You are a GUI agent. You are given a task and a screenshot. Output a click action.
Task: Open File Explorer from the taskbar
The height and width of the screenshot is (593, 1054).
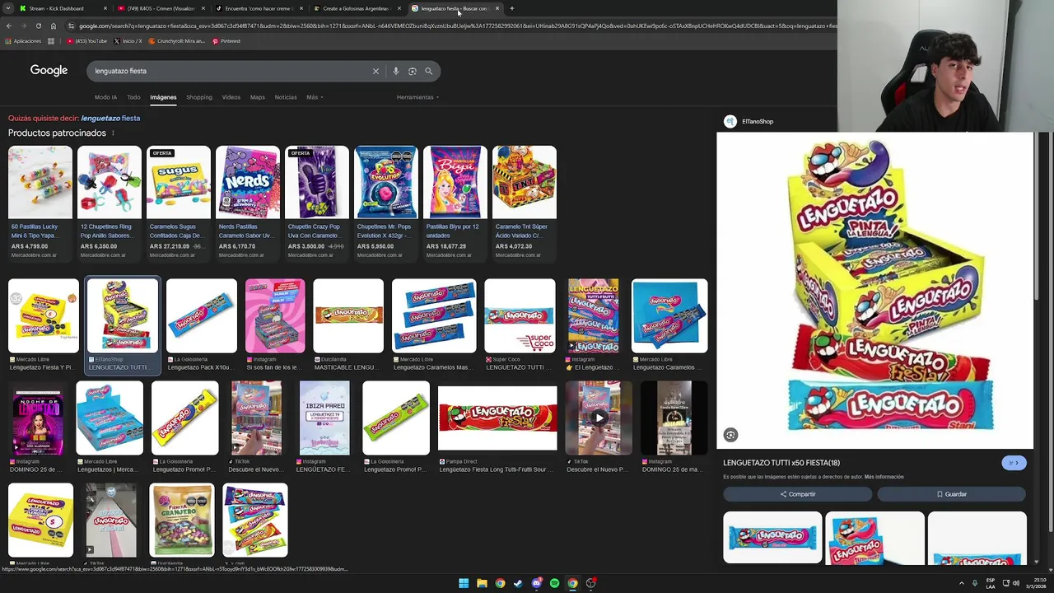point(482,583)
